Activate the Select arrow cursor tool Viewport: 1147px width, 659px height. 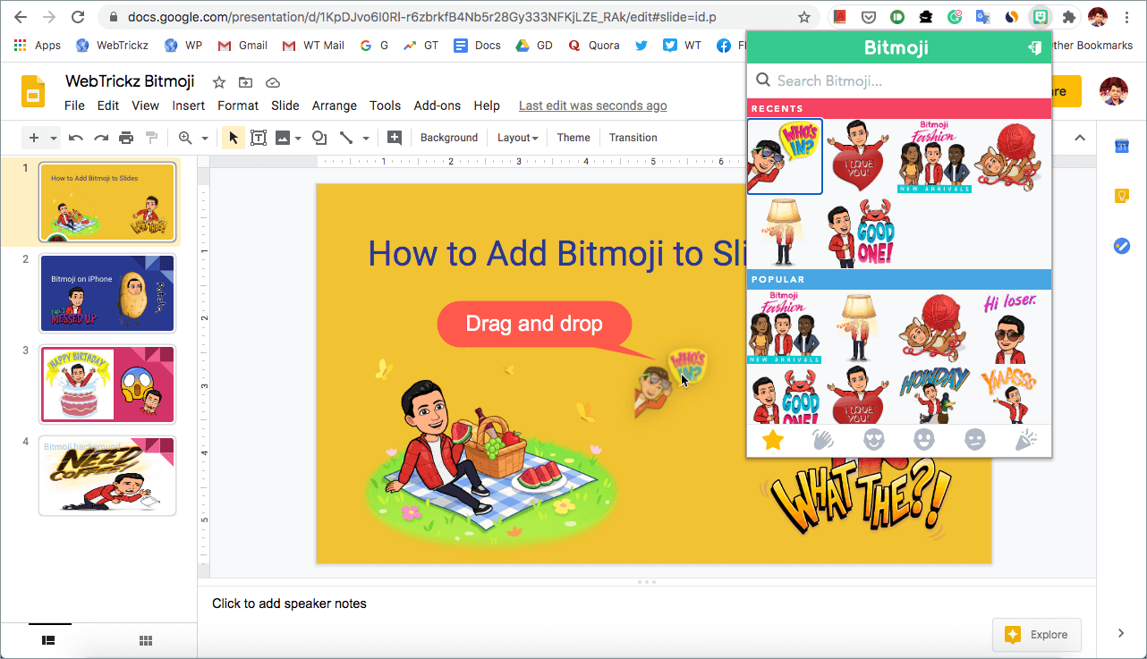(234, 138)
